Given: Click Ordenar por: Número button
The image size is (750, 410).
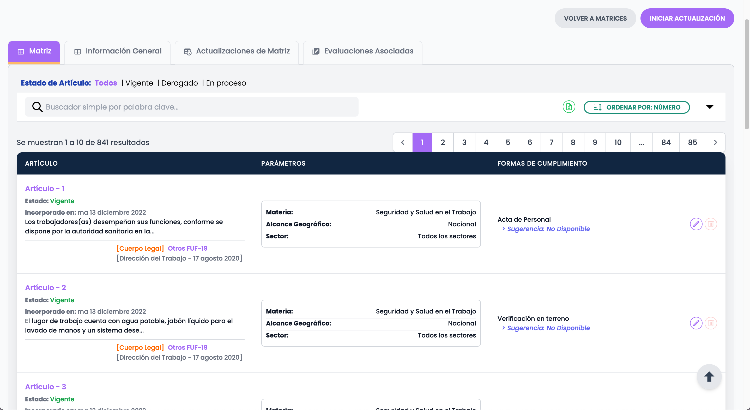Looking at the screenshot, I should pos(637,107).
